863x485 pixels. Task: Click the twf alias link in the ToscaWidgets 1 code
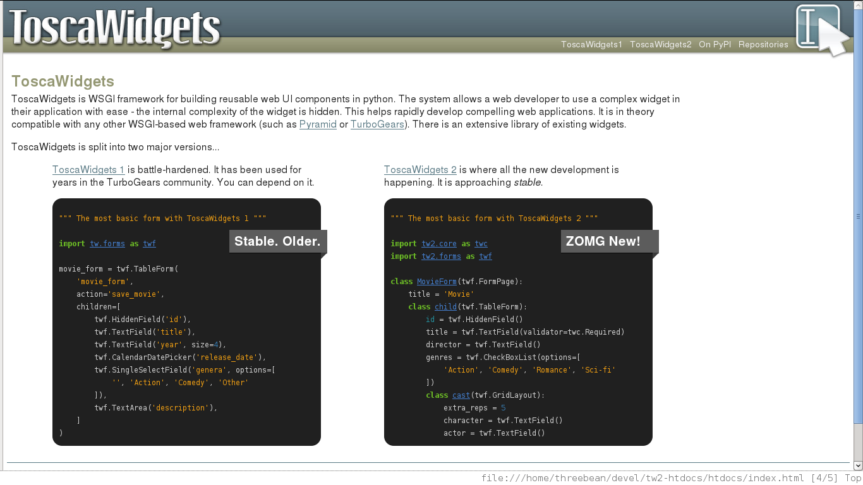[149, 244]
